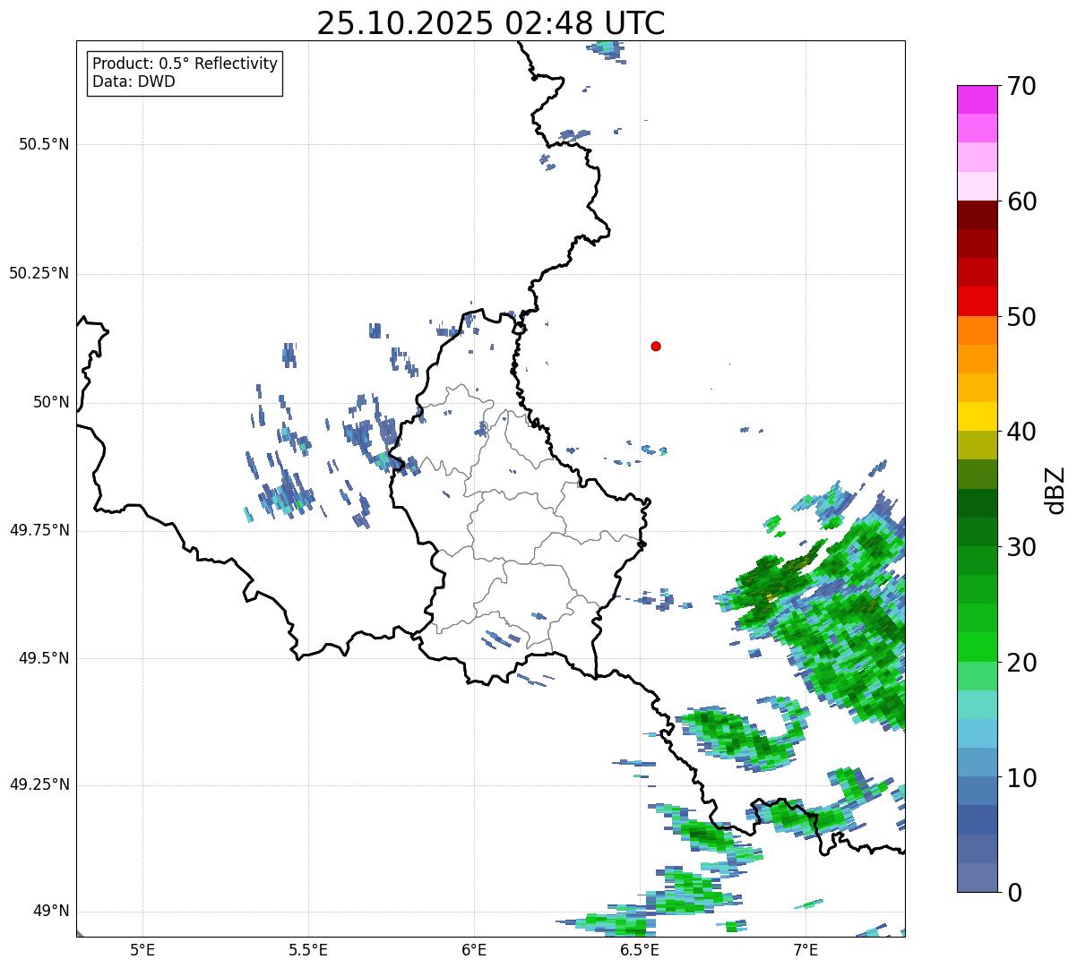The width and height of the screenshot is (1077, 968).
Task: Click the 5.5°E longitude label
Action: click(x=308, y=949)
